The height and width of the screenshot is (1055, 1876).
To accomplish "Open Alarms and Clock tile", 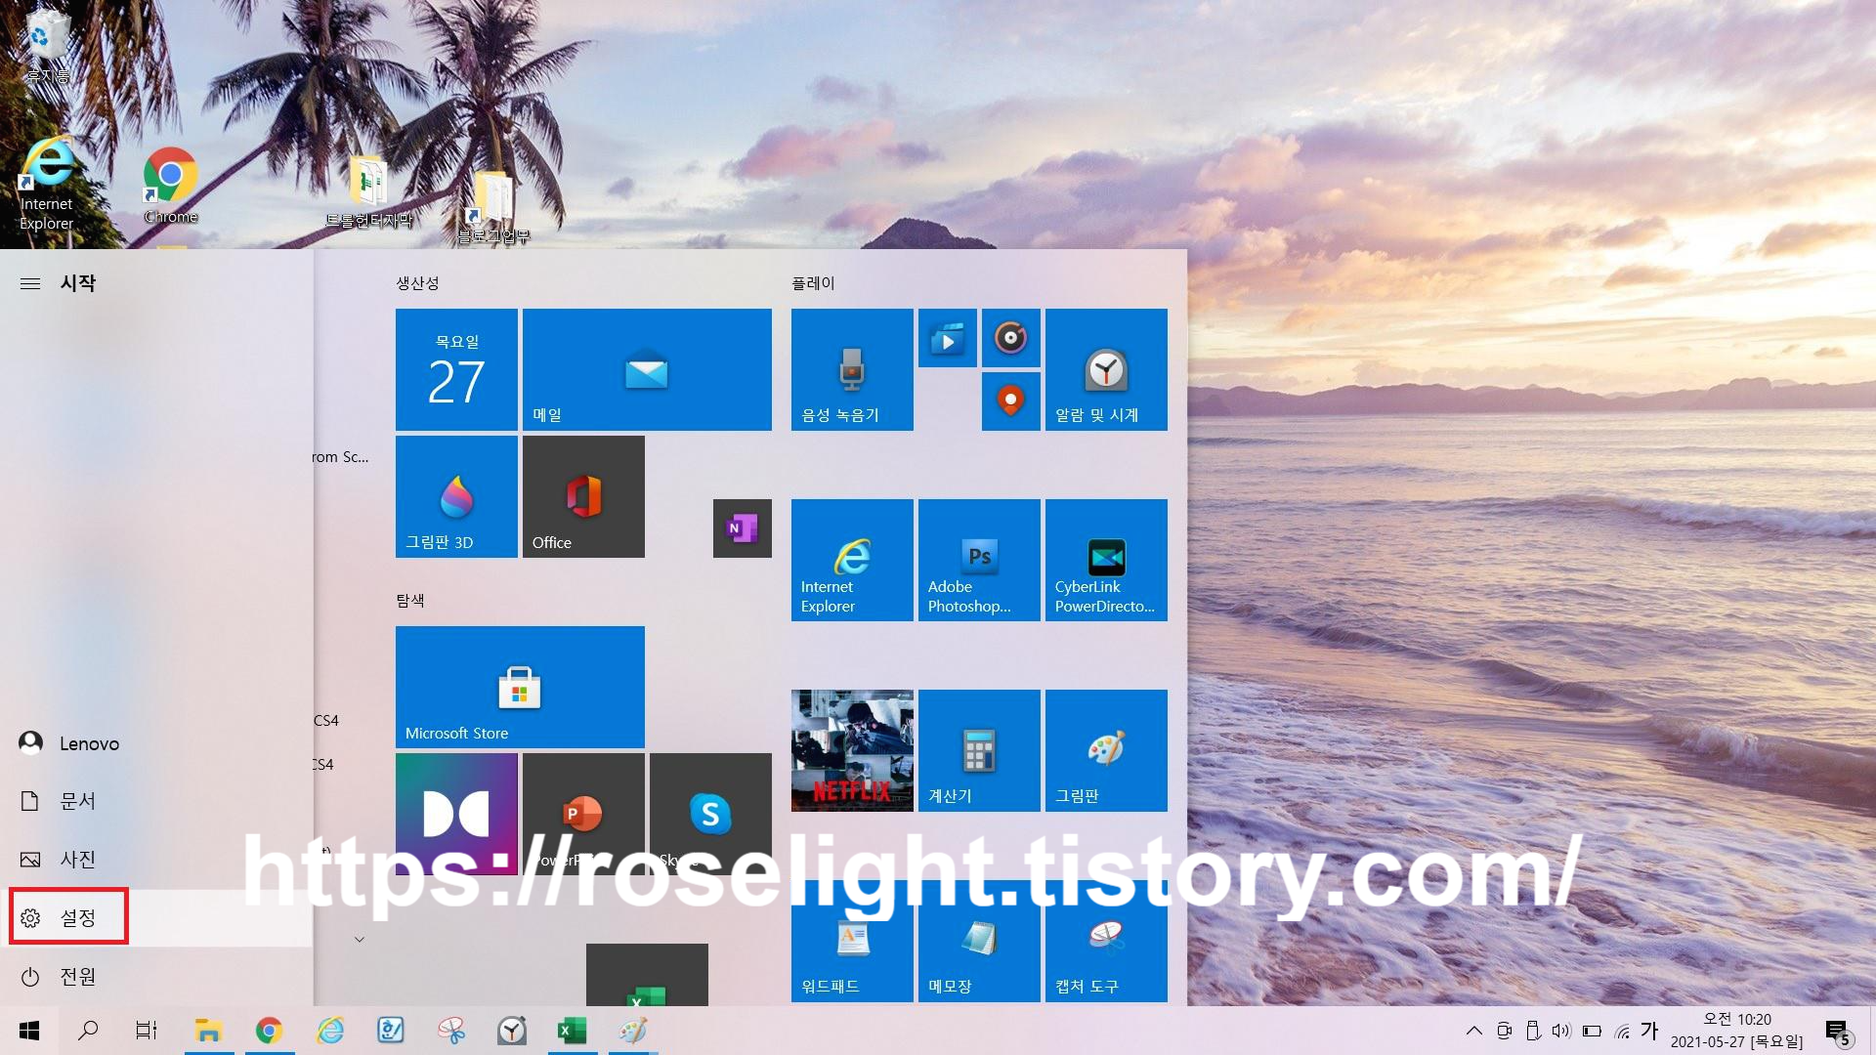I will coord(1106,369).
